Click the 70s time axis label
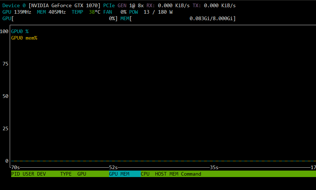Viewport: 316px width, 190px height. [15, 167]
